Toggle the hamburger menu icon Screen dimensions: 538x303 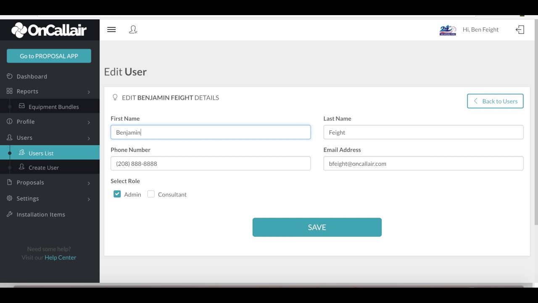coord(111,29)
